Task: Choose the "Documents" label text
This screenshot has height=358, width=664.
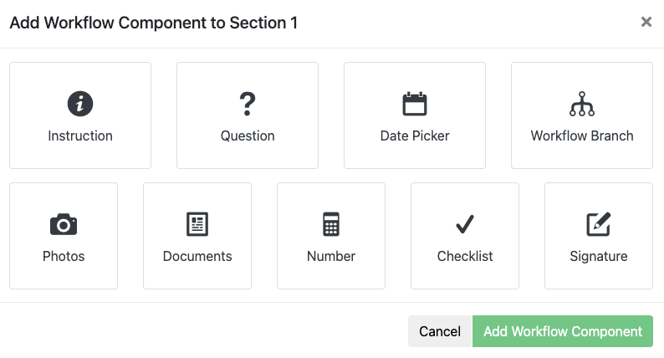Action: click(x=197, y=256)
